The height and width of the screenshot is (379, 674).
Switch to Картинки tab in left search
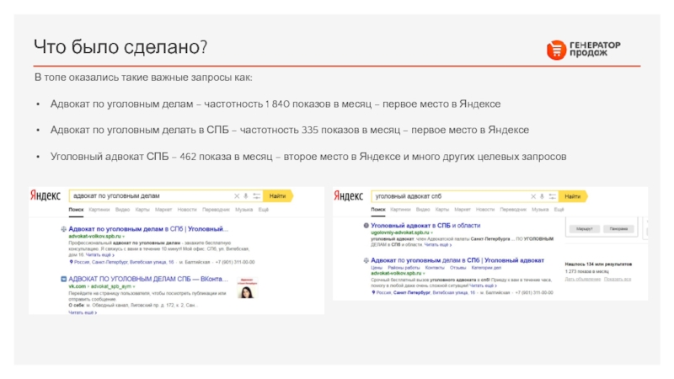(99, 209)
